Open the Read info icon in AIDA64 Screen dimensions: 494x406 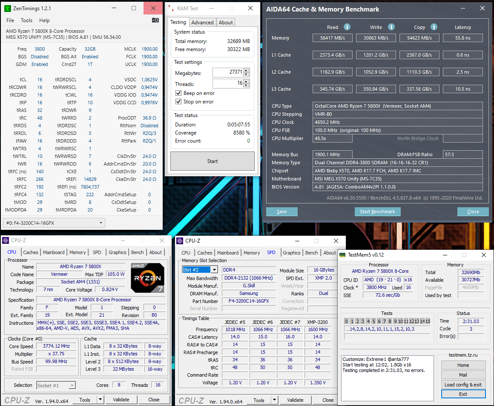click(x=347, y=27)
